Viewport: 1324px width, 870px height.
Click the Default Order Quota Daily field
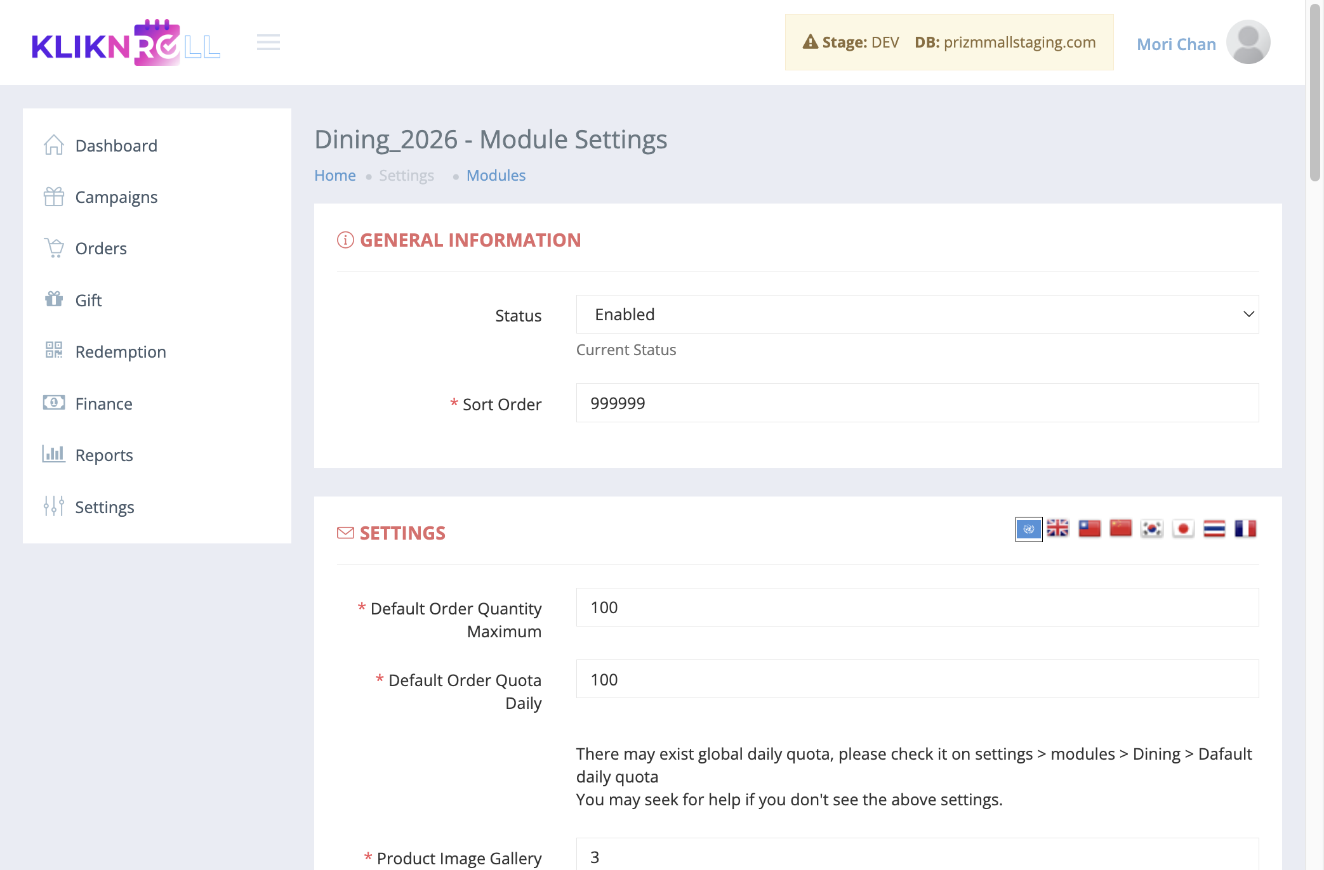(917, 679)
